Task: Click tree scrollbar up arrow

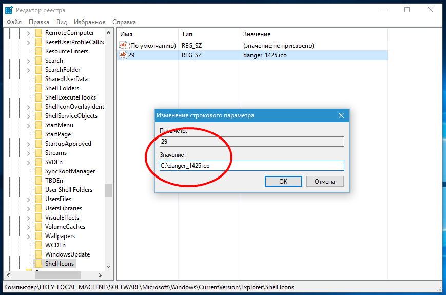Action: [x=108, y=33]
